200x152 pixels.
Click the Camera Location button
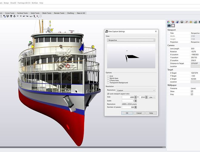point(195,66)
